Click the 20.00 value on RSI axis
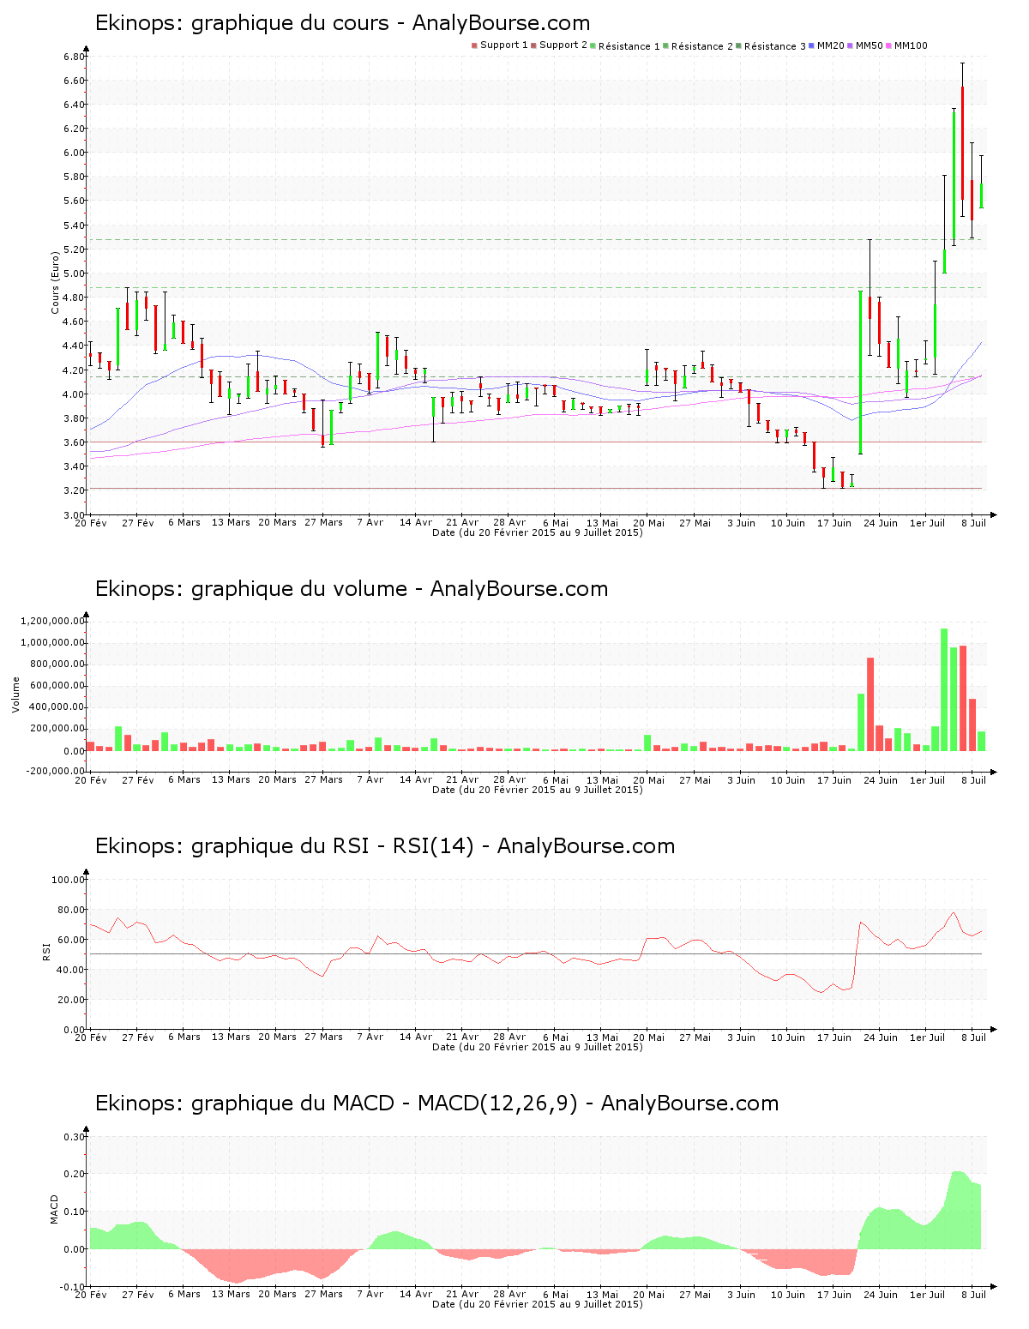Image resolution: width=1029 pixels, height=1329 pixels. 71,1000
